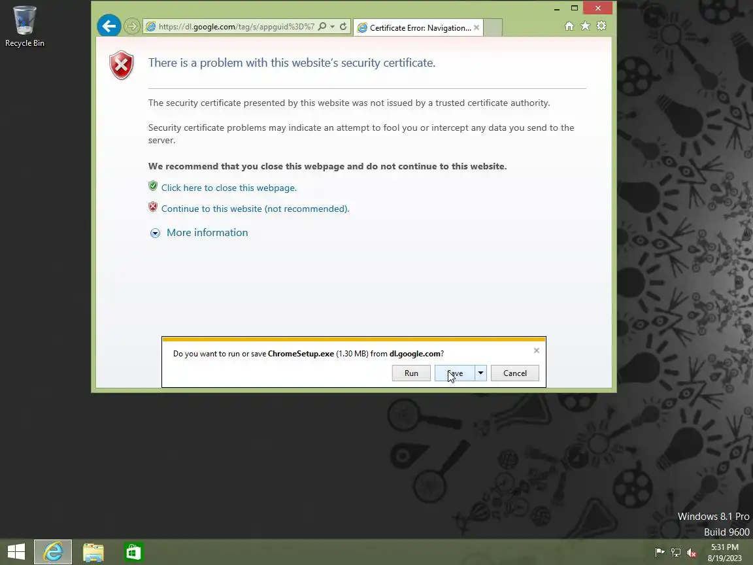Click the certificate problem heading text

coord(292,63)
